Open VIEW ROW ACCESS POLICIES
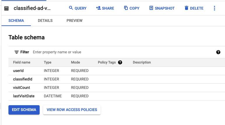225x125 pixels. [x=72, y=110]
